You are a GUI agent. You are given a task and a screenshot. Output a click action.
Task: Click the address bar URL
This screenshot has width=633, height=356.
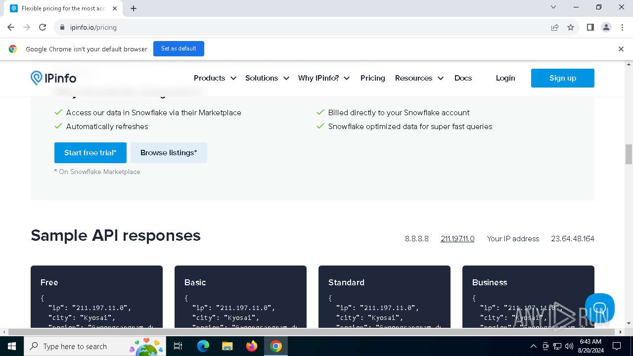(x=93, y=27)
